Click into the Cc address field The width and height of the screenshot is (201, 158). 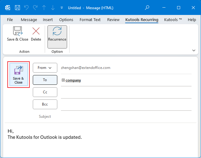(126, 92)
